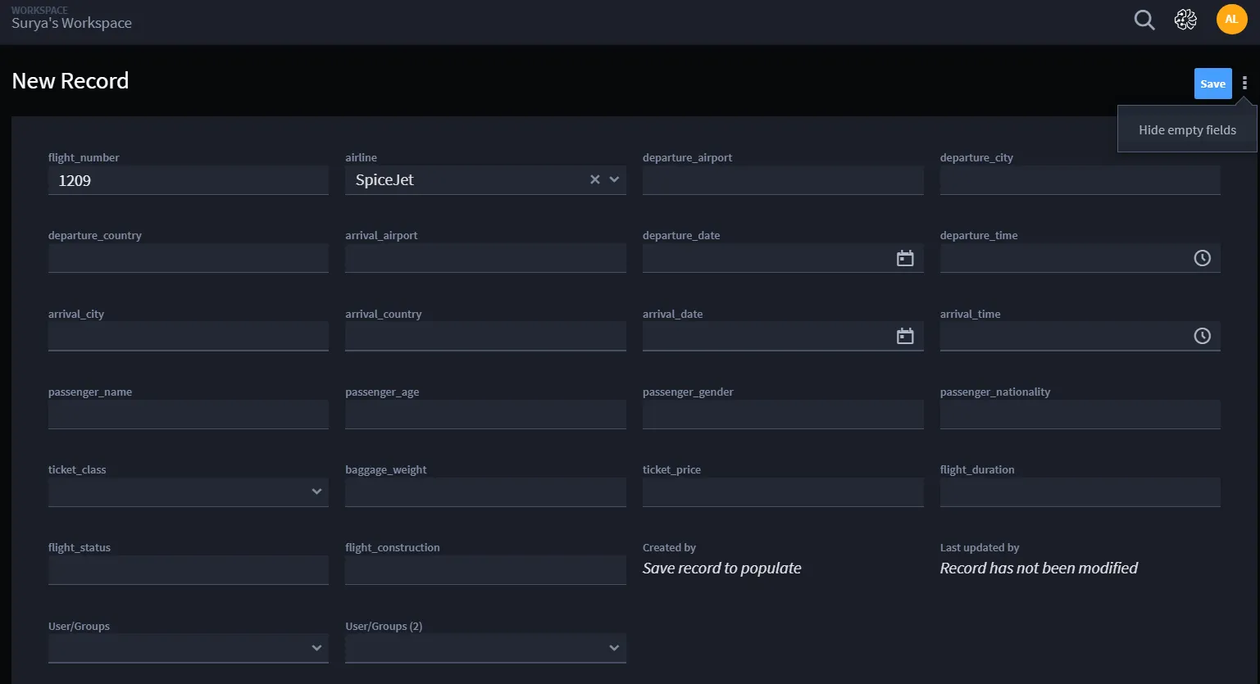
Task: Open the AI brain icon in the header
Action: click(x=1185, y=20)
